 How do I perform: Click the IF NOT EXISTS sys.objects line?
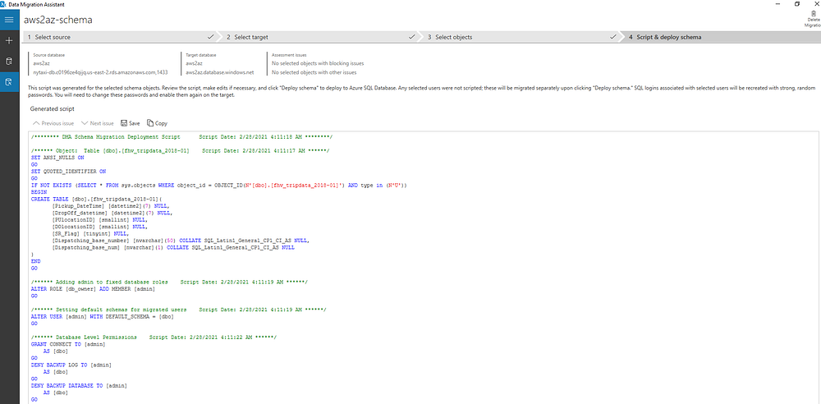(219, 186)
